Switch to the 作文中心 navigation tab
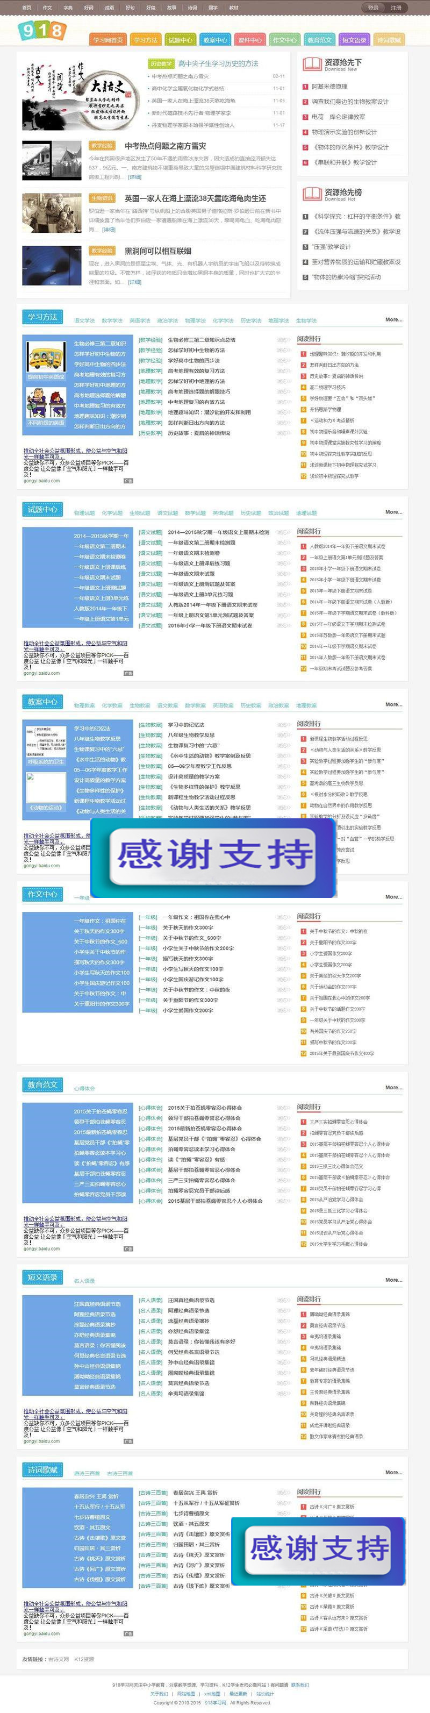 click(x=284, y=40)
